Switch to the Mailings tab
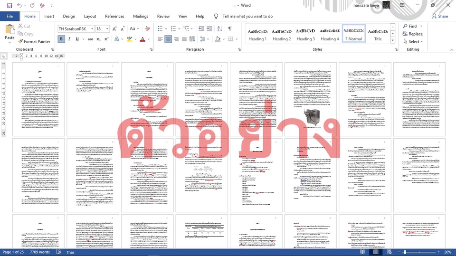Viewport: 456px width, 256px height. (x=141, y=16)
